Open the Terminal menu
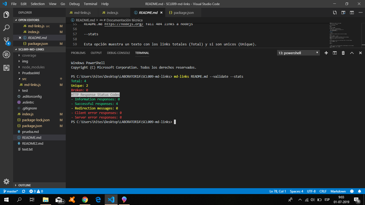The image size is (365, 205). (90, 4)
